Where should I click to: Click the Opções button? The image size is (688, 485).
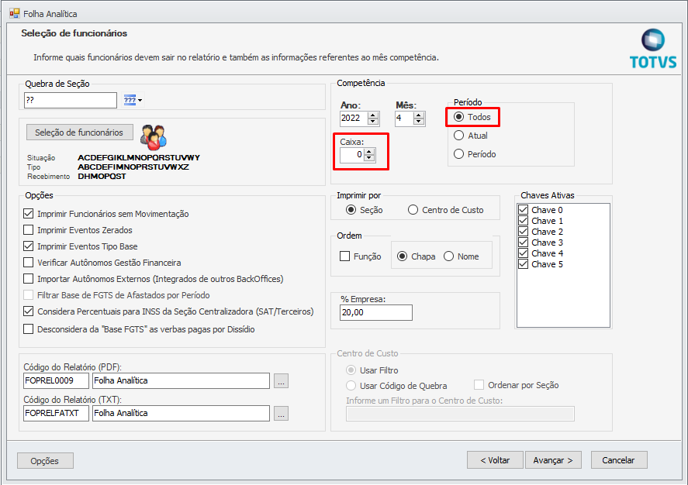tap(45, 461)
